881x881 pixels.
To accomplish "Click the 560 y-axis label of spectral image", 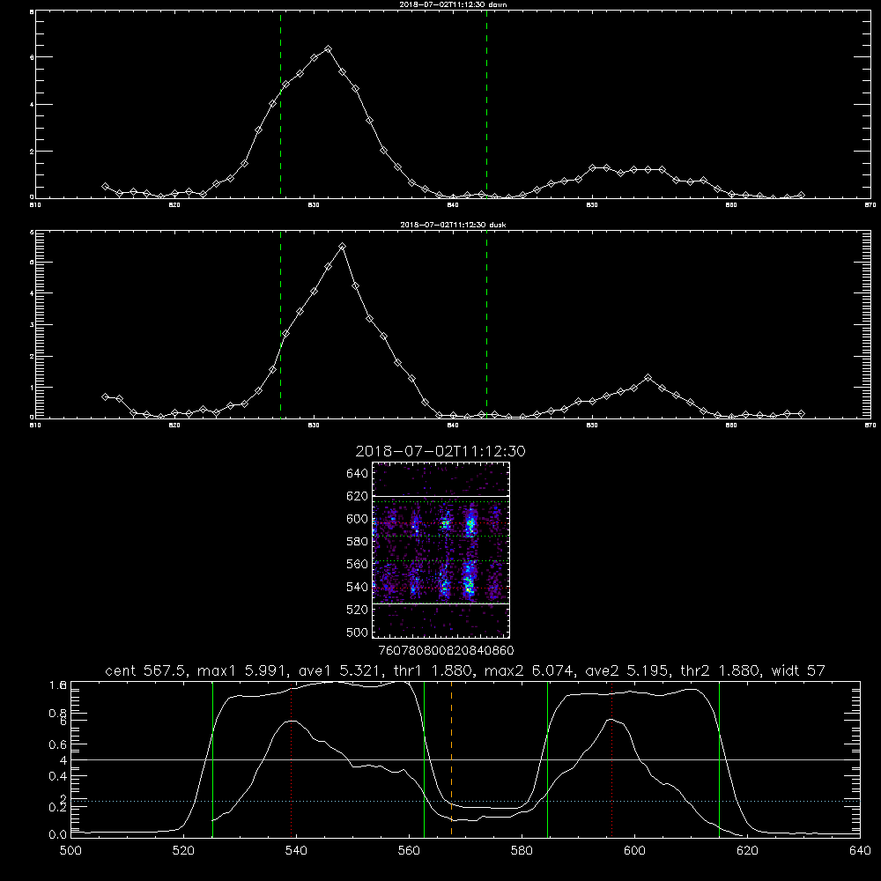I will [x=358, y=564].
